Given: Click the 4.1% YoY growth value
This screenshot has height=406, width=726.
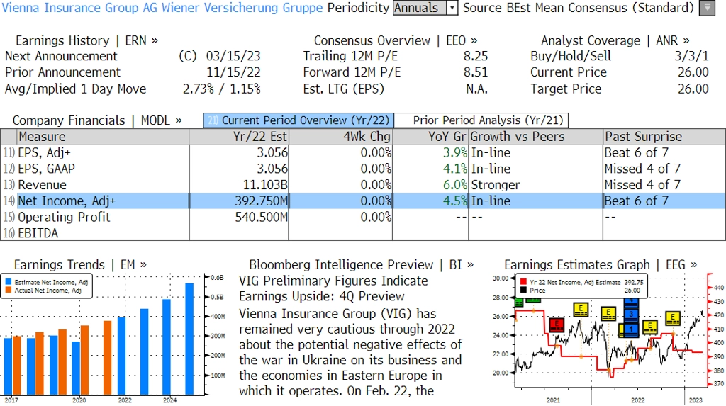Looking at the screenshot, I should click(455, 169).
